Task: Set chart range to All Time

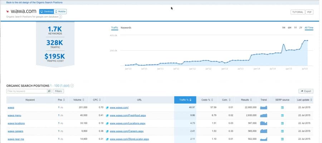Action: click(309, 27)
